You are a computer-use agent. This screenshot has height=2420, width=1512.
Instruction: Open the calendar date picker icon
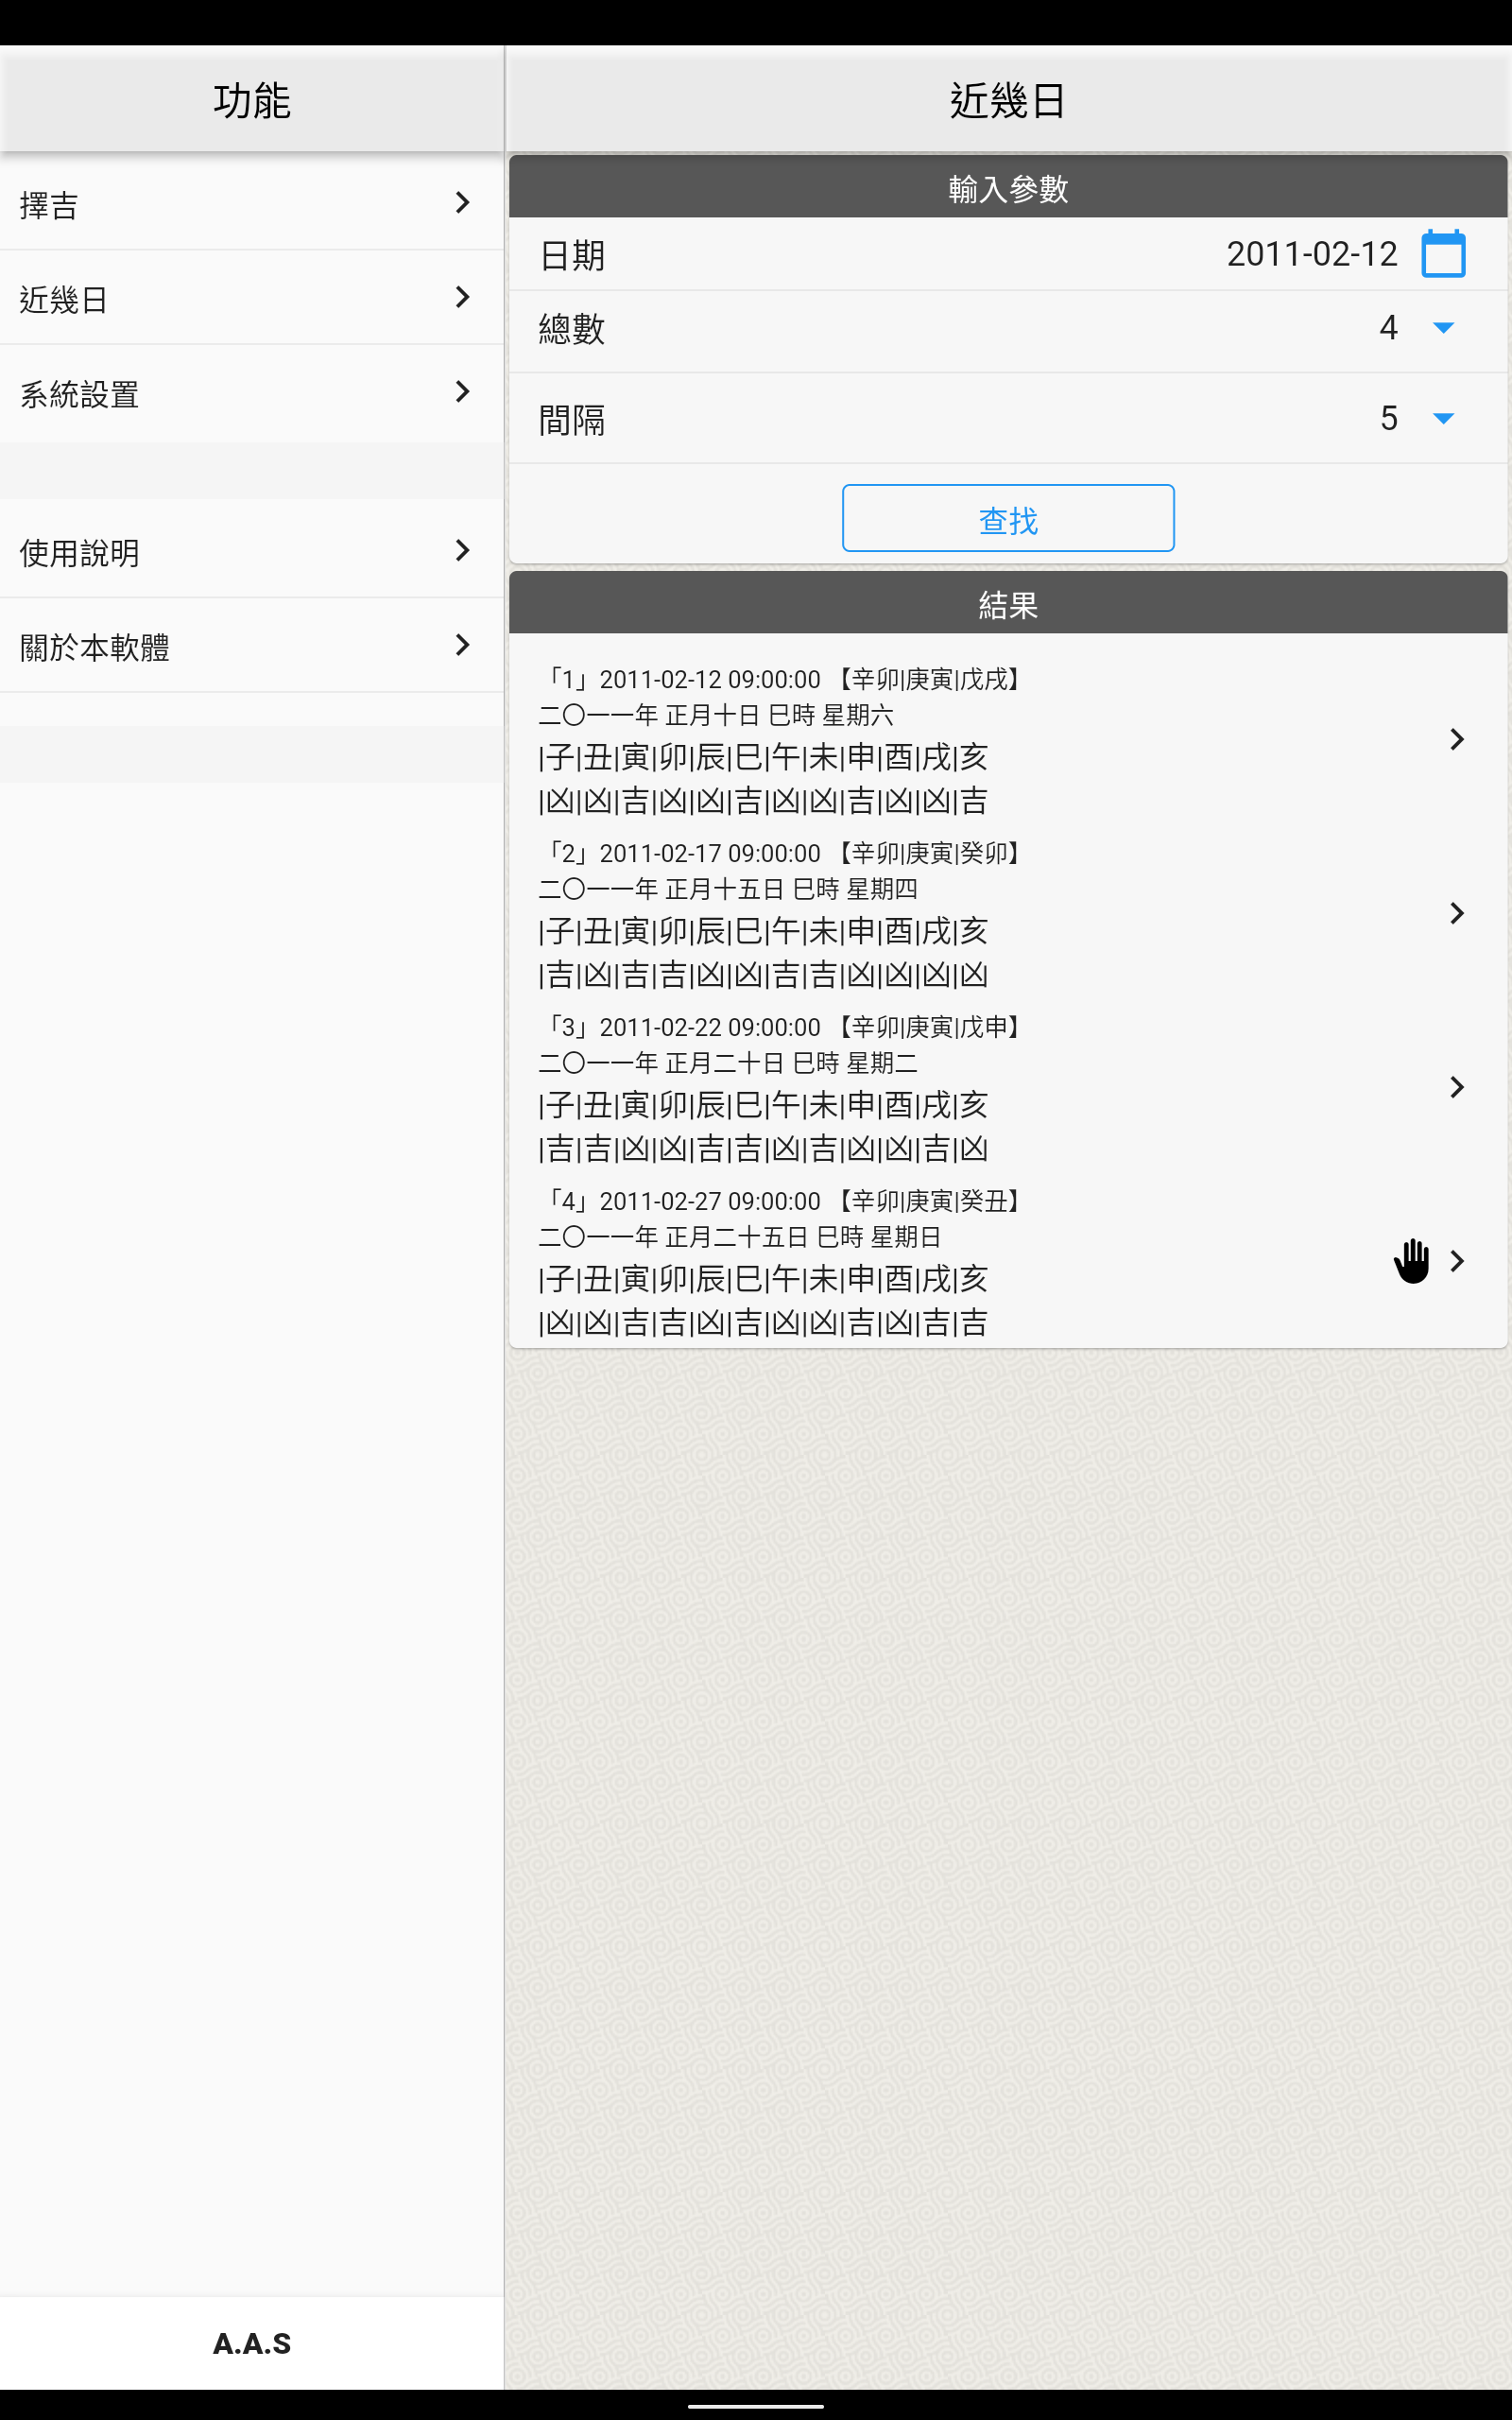point(1443,254)
